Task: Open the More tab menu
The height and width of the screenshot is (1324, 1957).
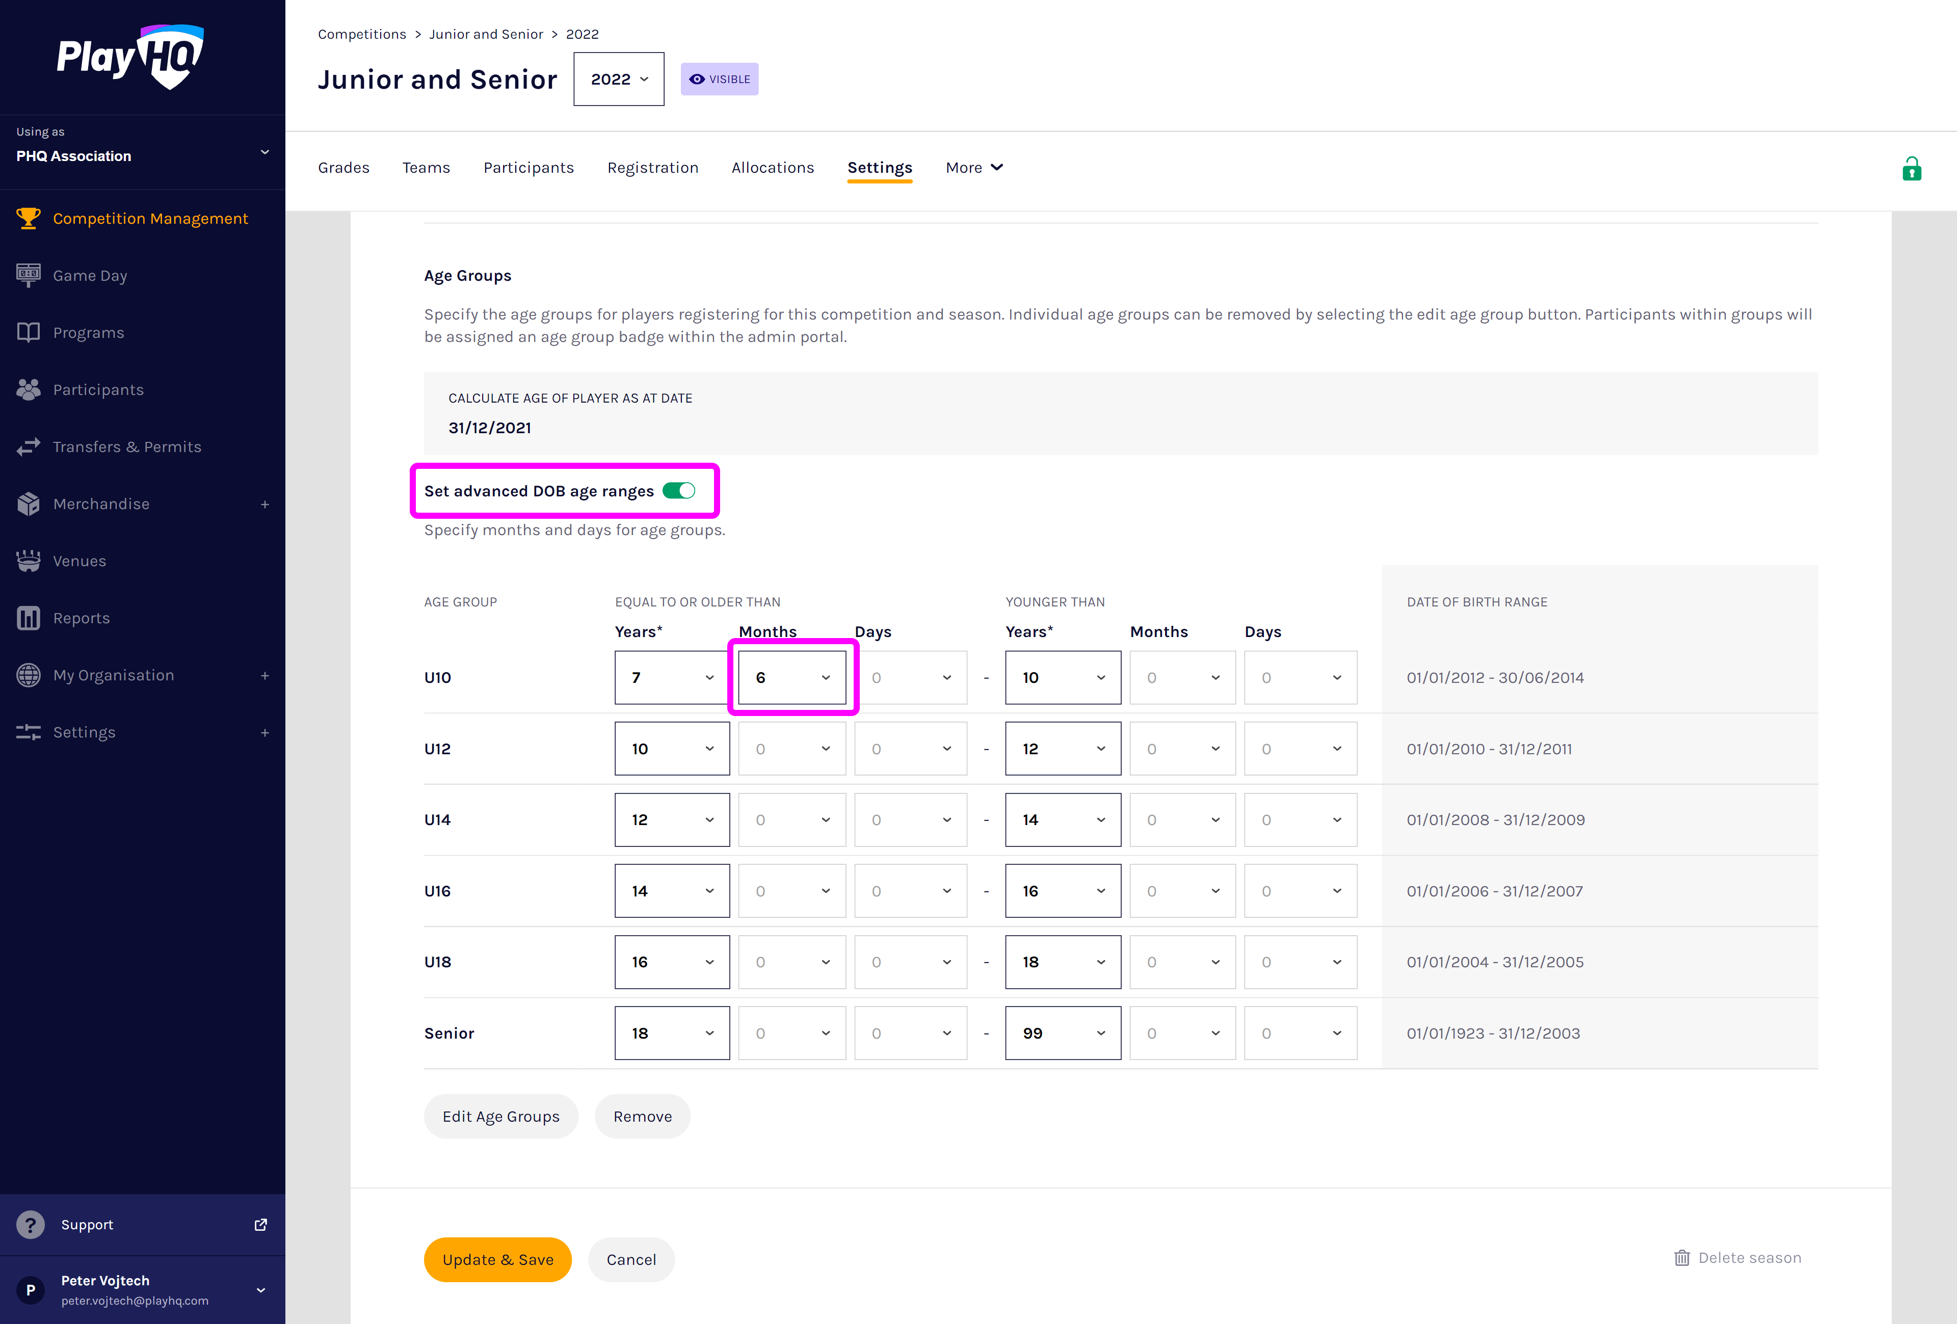Action: [974, 168]
